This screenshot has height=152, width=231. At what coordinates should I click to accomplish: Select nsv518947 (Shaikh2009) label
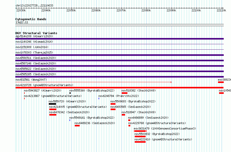pyautogui.click(x=139, y=112)
